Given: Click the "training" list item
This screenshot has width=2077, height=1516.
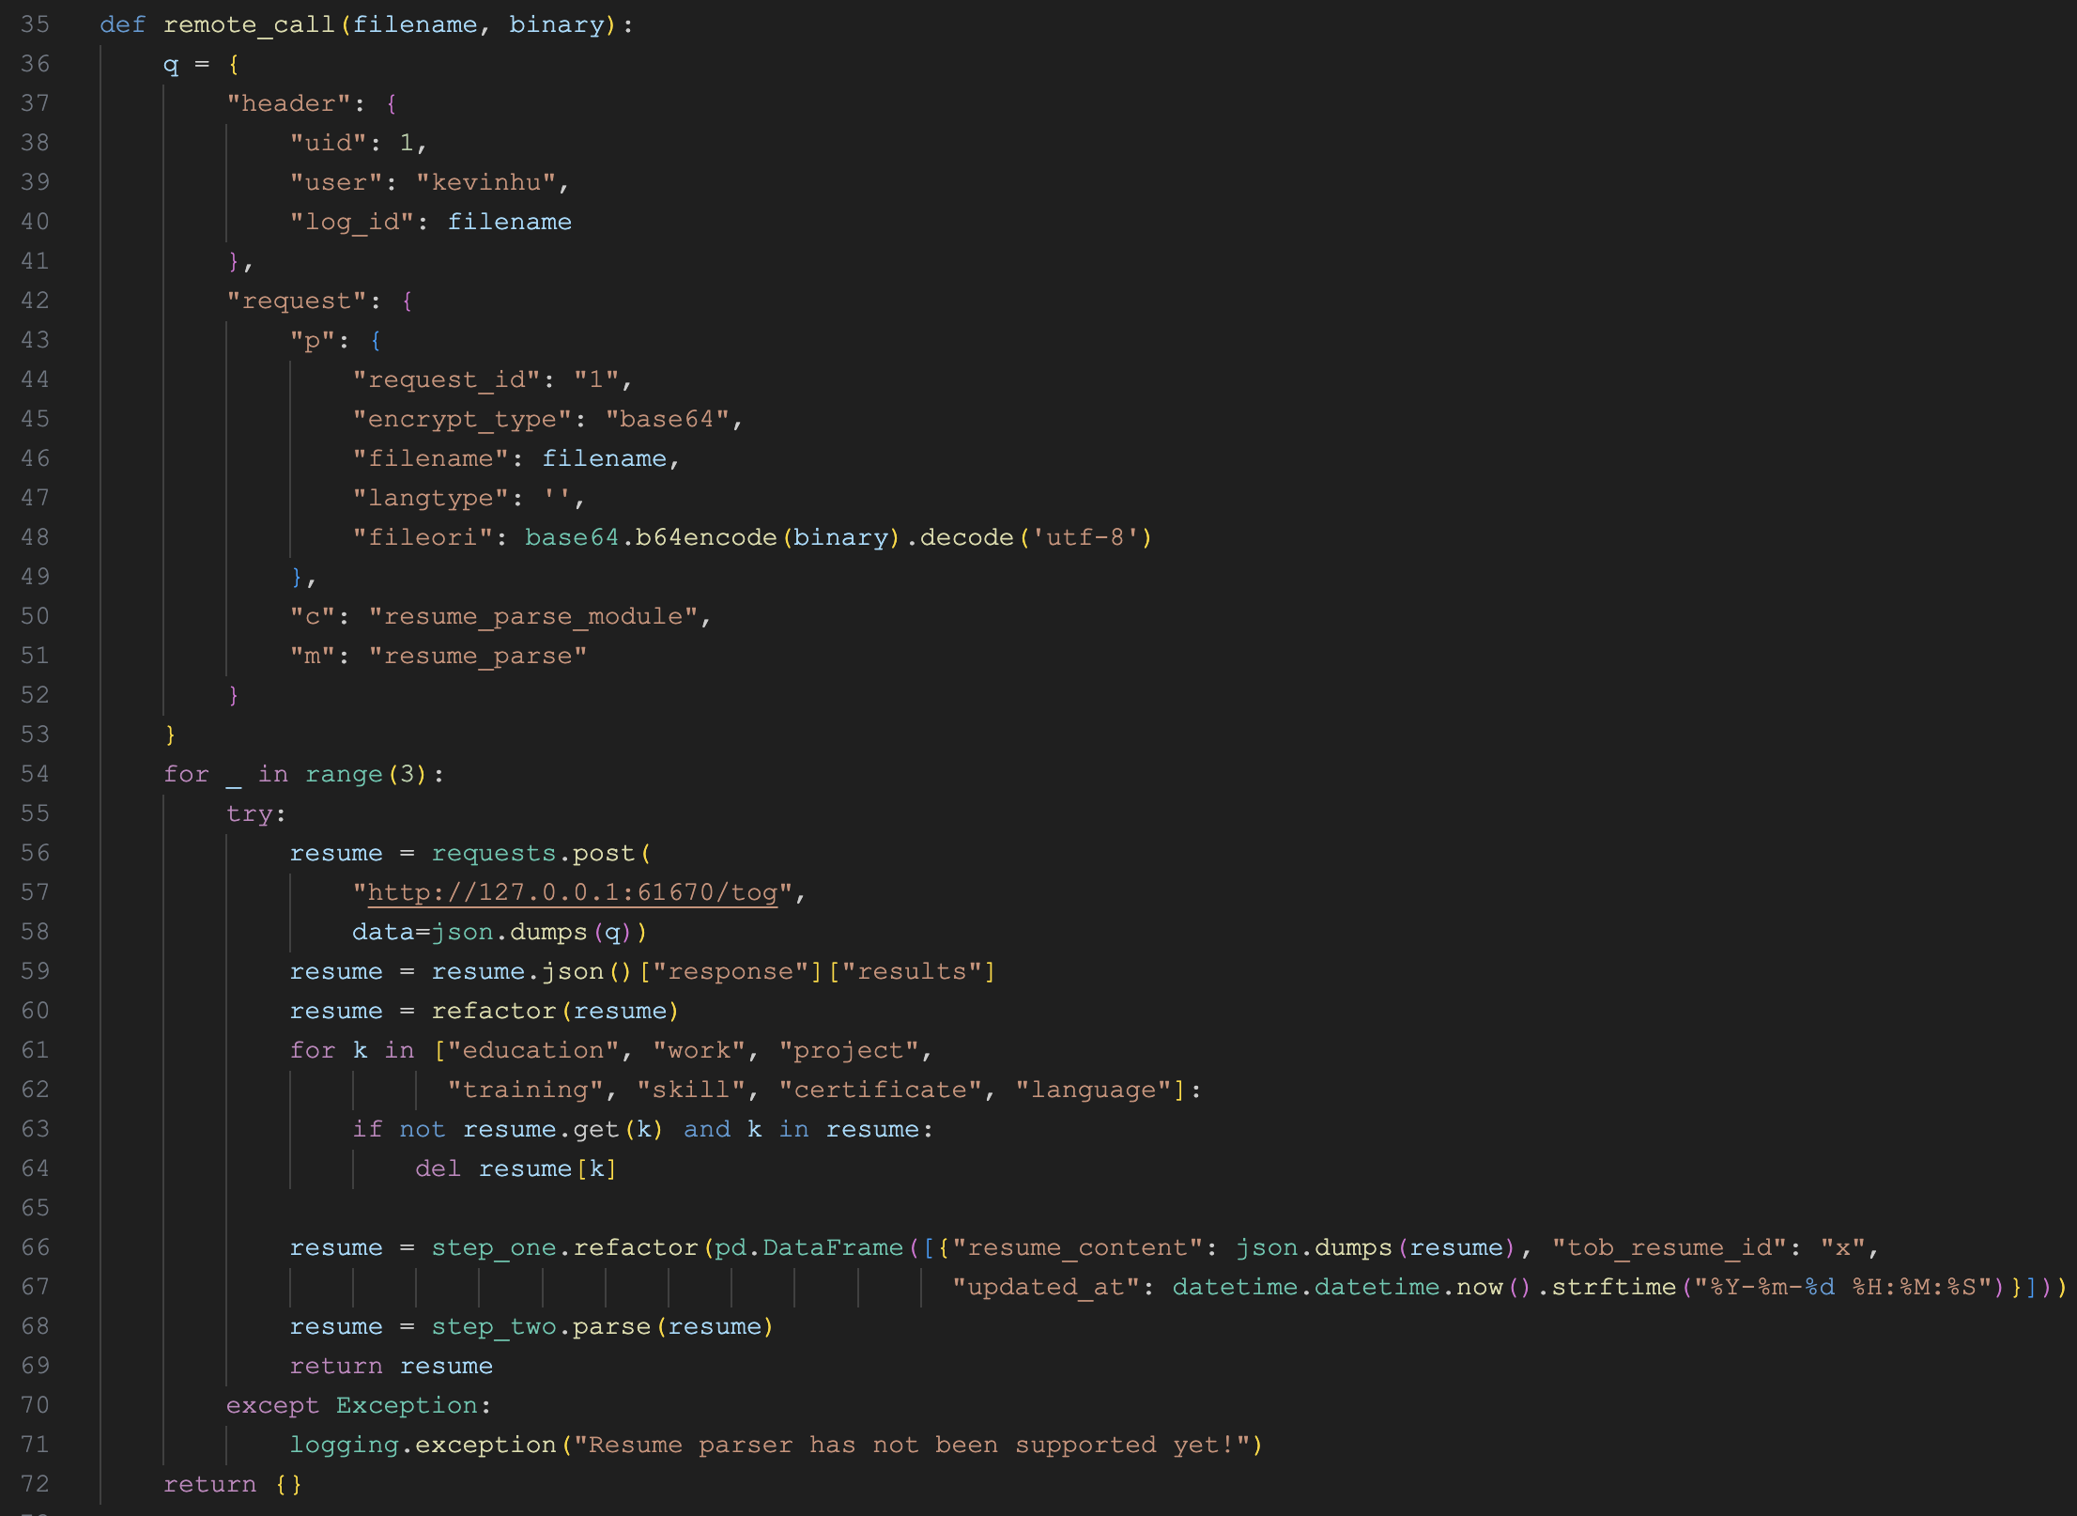Looking at the screenshot, I should (525, 1090).
